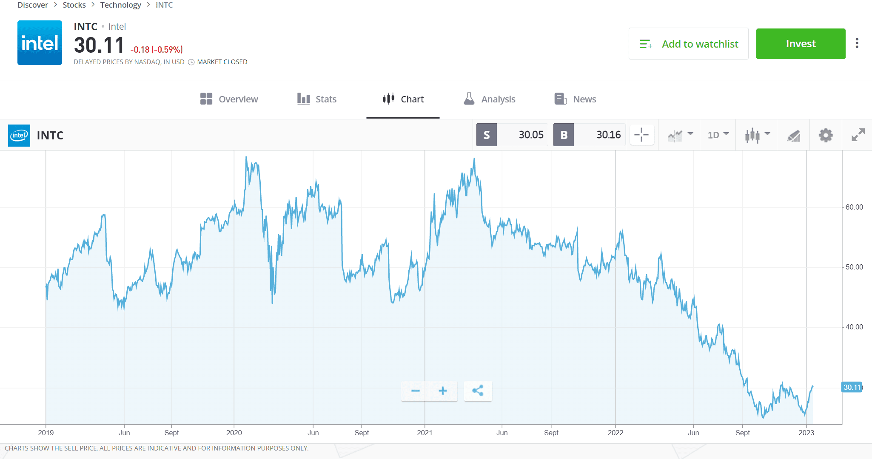
Task: Click the 2022 axis label
Action: 616,433
